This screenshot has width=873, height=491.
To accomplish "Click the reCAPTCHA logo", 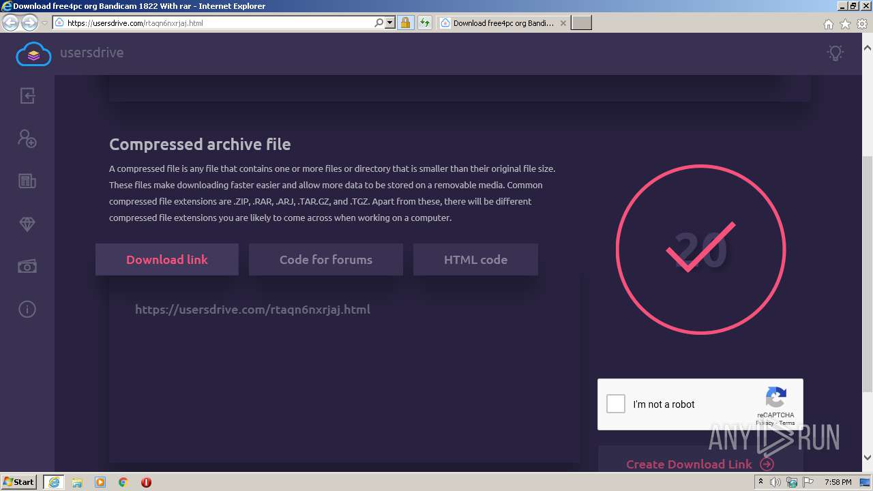I will coord(776,398).
